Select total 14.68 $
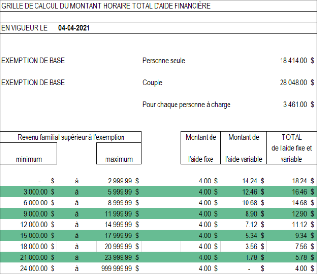The image size is (317, 274). click(x=303, y=202)
